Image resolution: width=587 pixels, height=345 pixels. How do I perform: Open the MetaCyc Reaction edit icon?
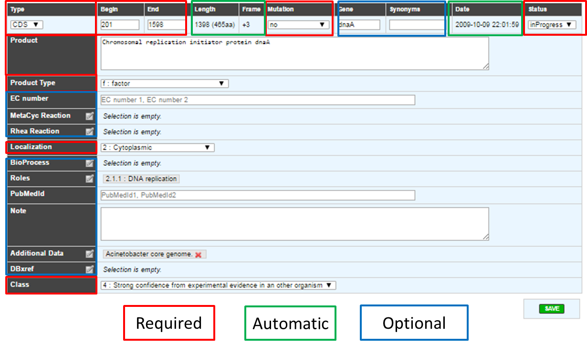tap(89, 116)
